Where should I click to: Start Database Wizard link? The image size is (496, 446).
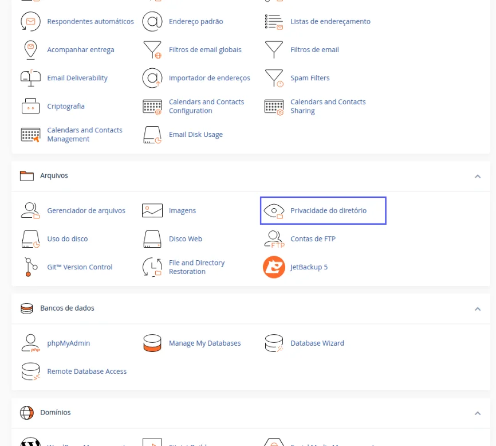click(x=317, y=343)
